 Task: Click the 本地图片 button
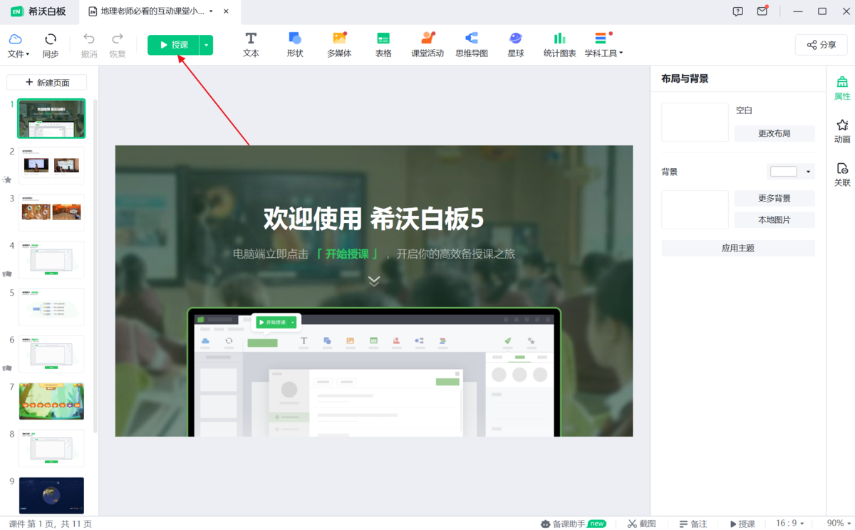[774, 219]
